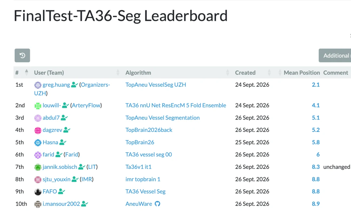Click the Additional metrics button
This screenshot has height=215, width=351.
[335, 56]
